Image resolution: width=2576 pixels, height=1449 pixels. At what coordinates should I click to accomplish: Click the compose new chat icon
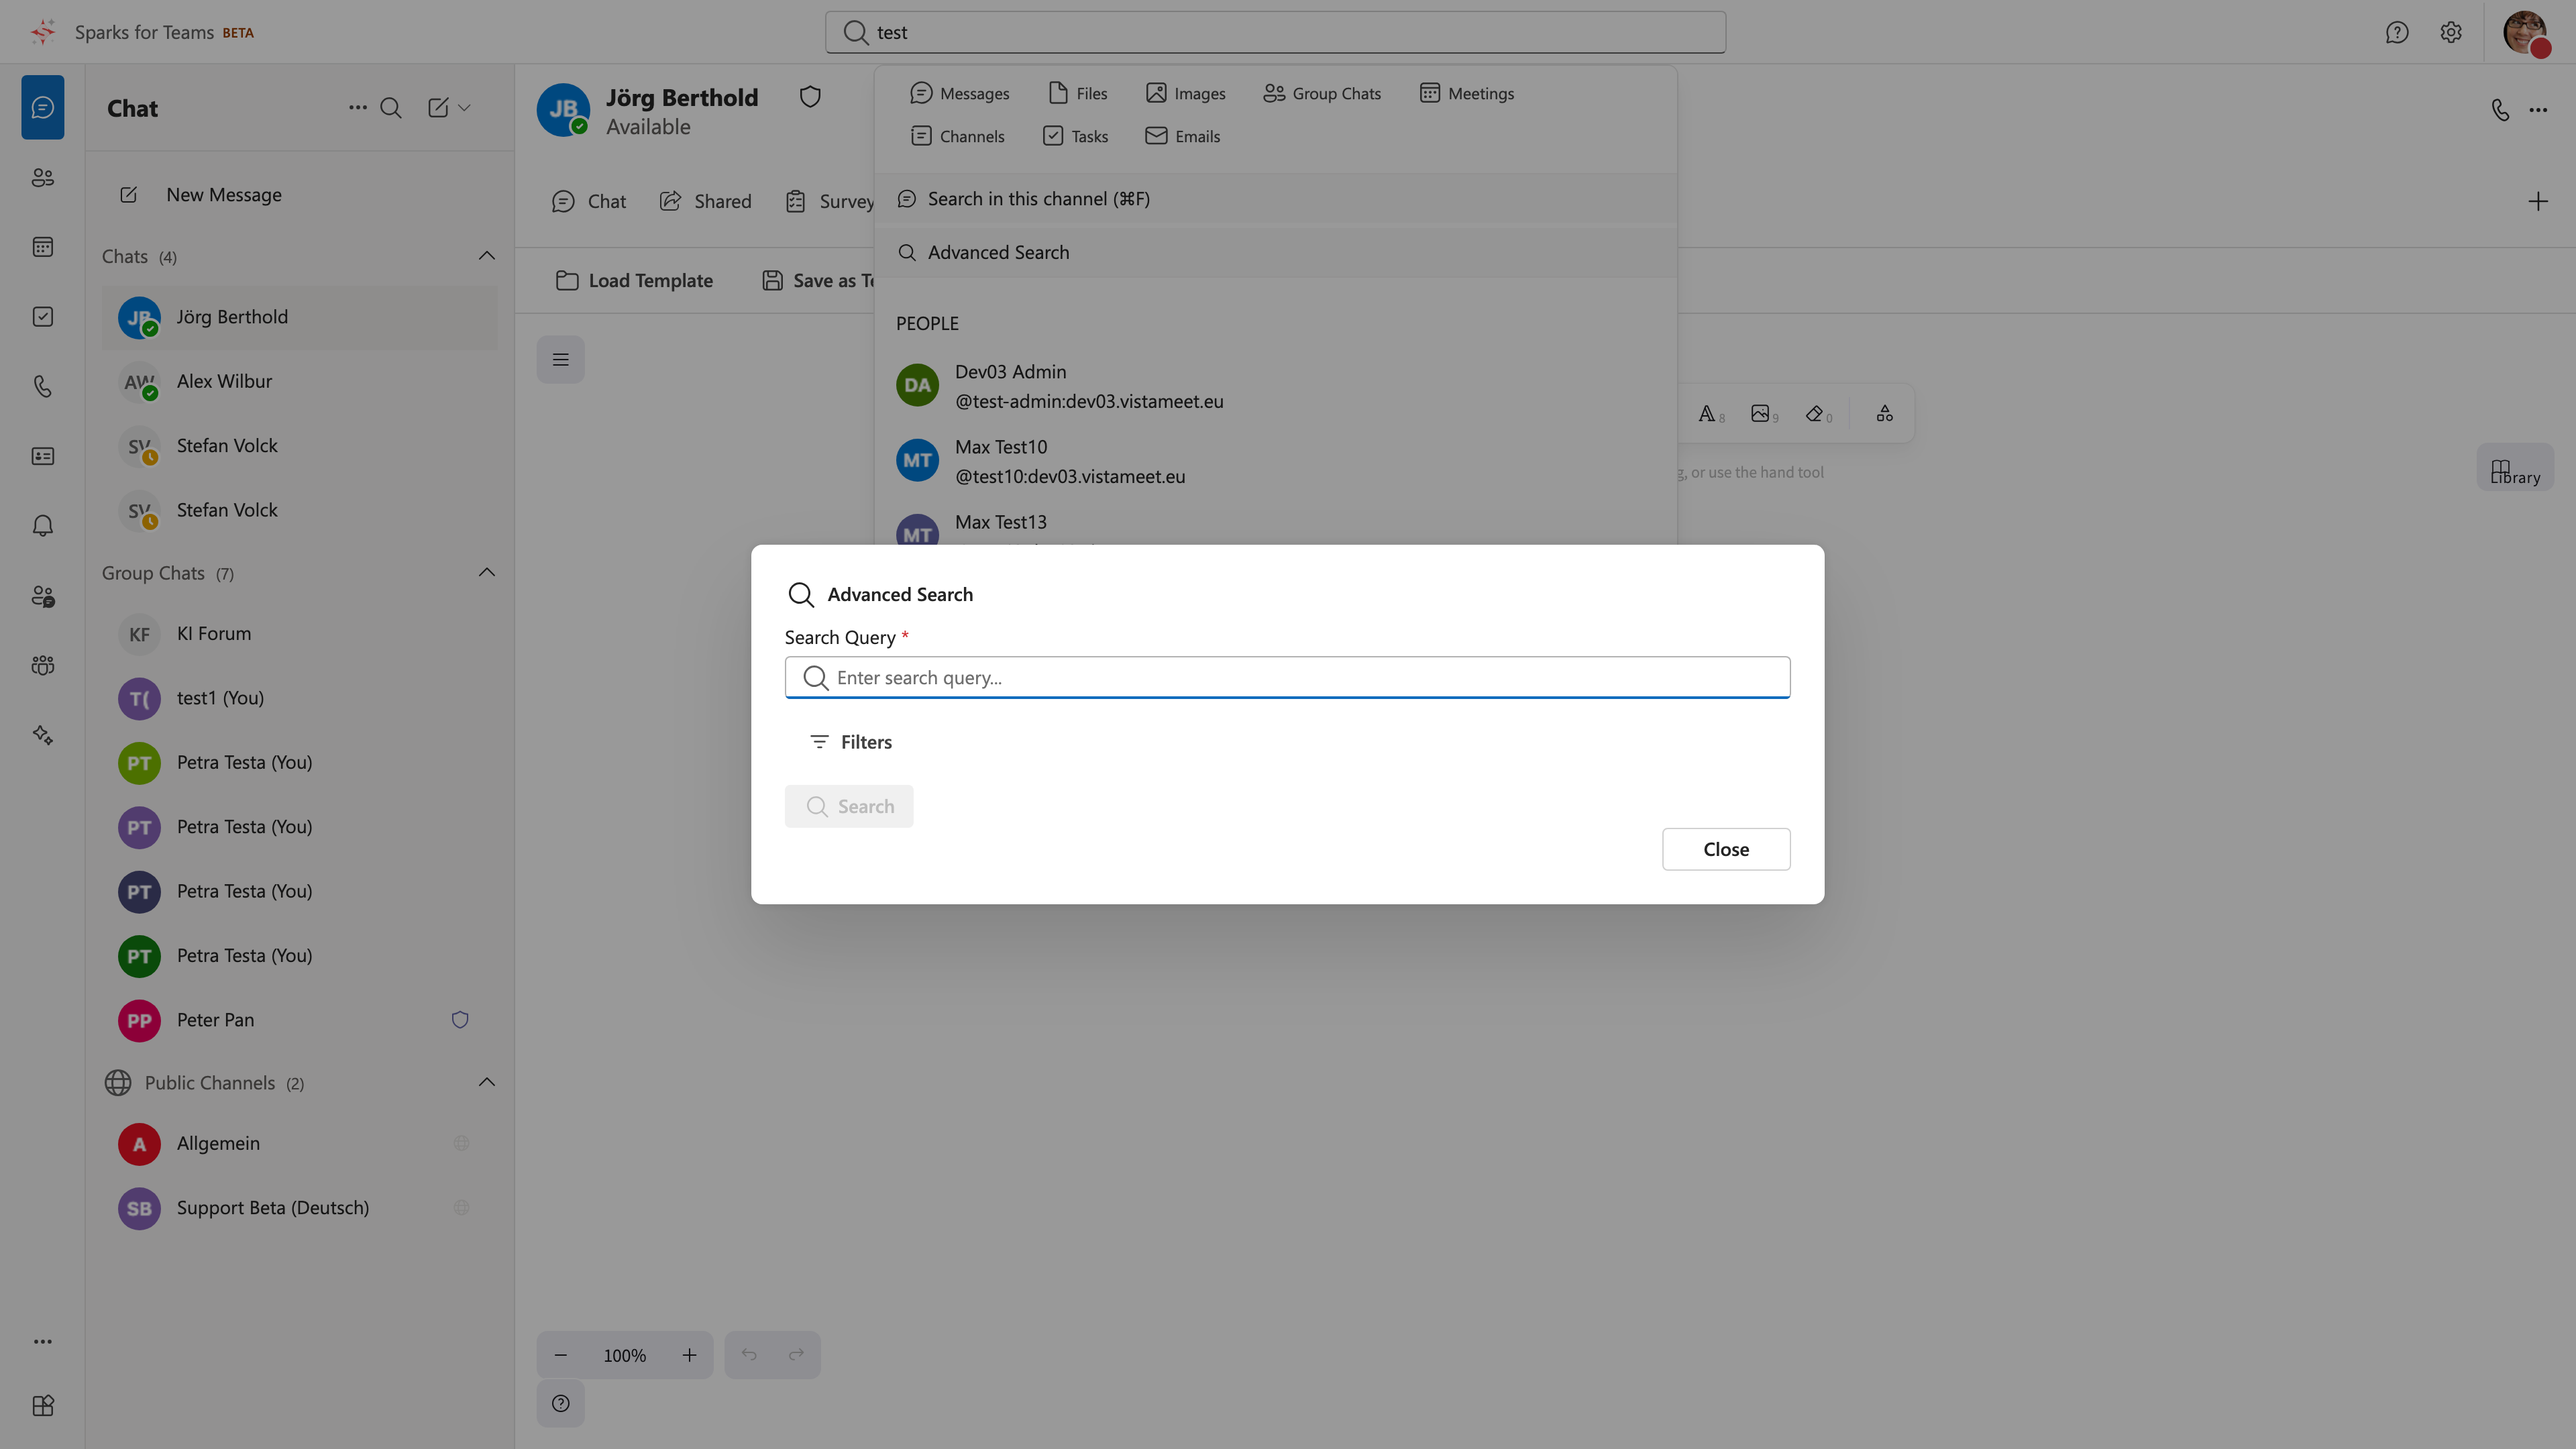tap(438, 108)
